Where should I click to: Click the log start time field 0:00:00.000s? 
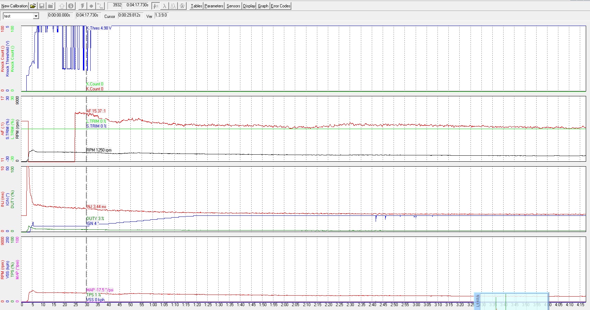pyautogui.click(x=59, y=15)
